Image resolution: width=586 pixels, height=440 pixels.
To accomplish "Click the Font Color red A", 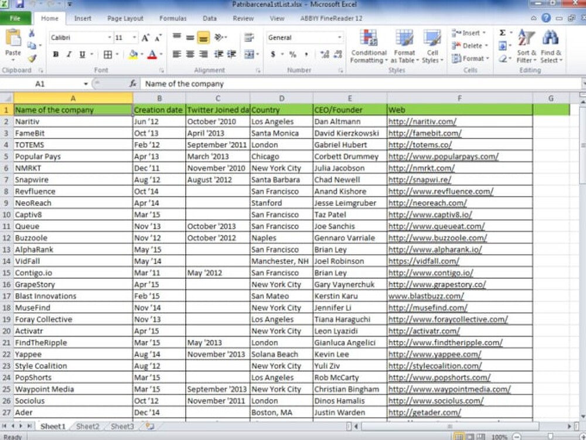I will [152, 55].
